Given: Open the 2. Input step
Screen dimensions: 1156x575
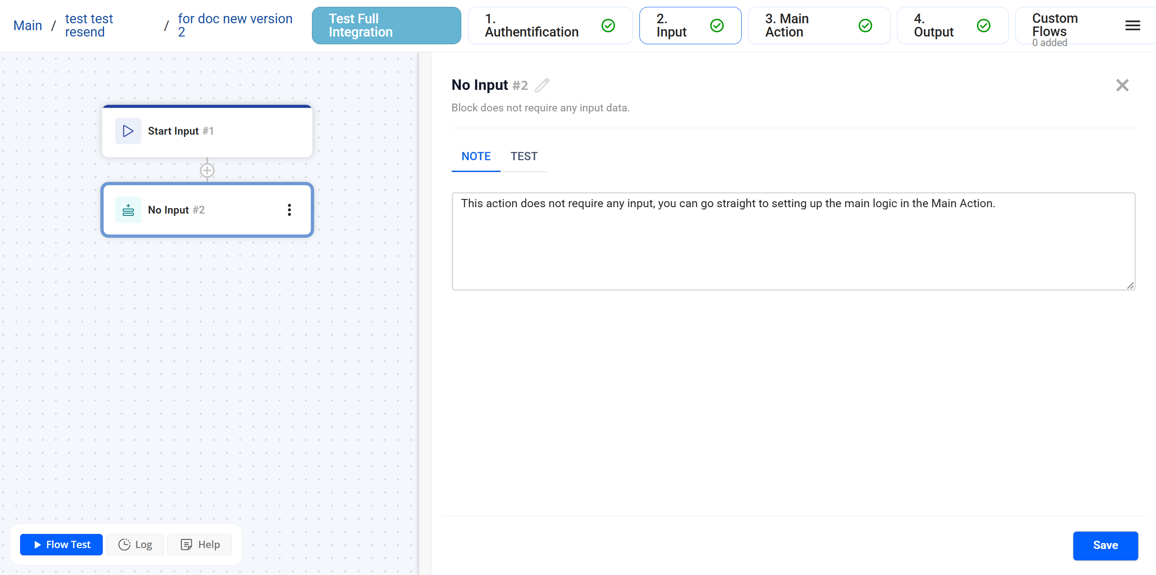Looking at the screenshot, I should pyautogui.click(x=672, y=26).
